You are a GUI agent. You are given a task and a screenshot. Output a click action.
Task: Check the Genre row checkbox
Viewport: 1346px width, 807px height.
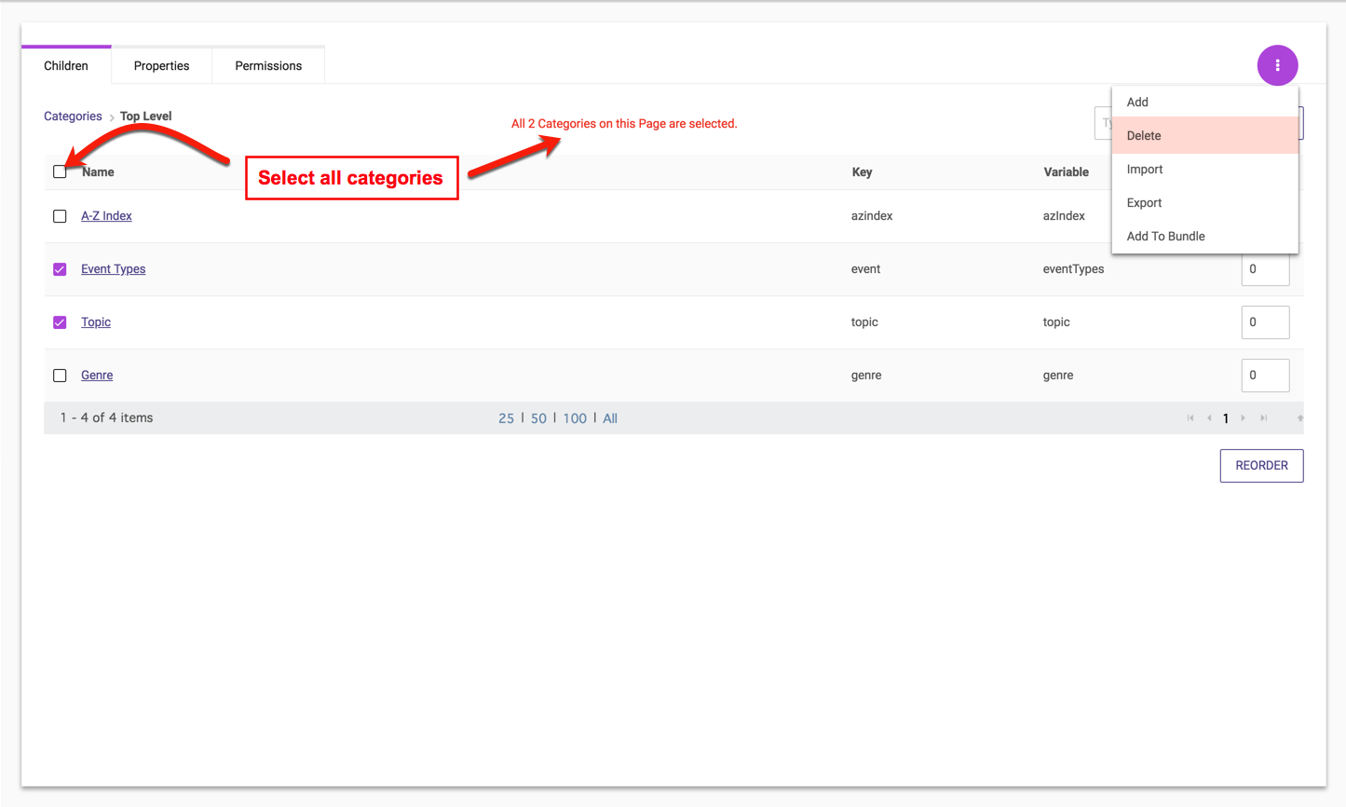[60, 376]
